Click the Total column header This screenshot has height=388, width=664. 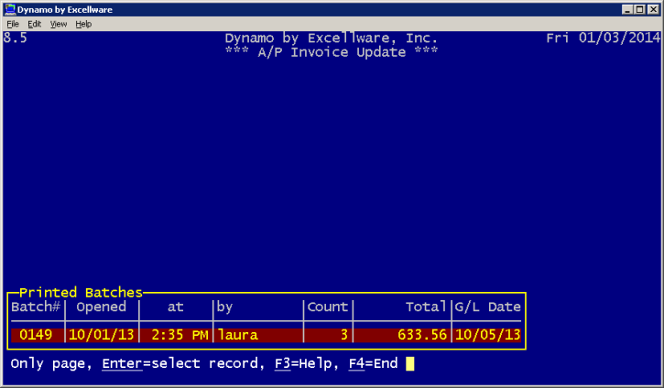pos(426,307)
